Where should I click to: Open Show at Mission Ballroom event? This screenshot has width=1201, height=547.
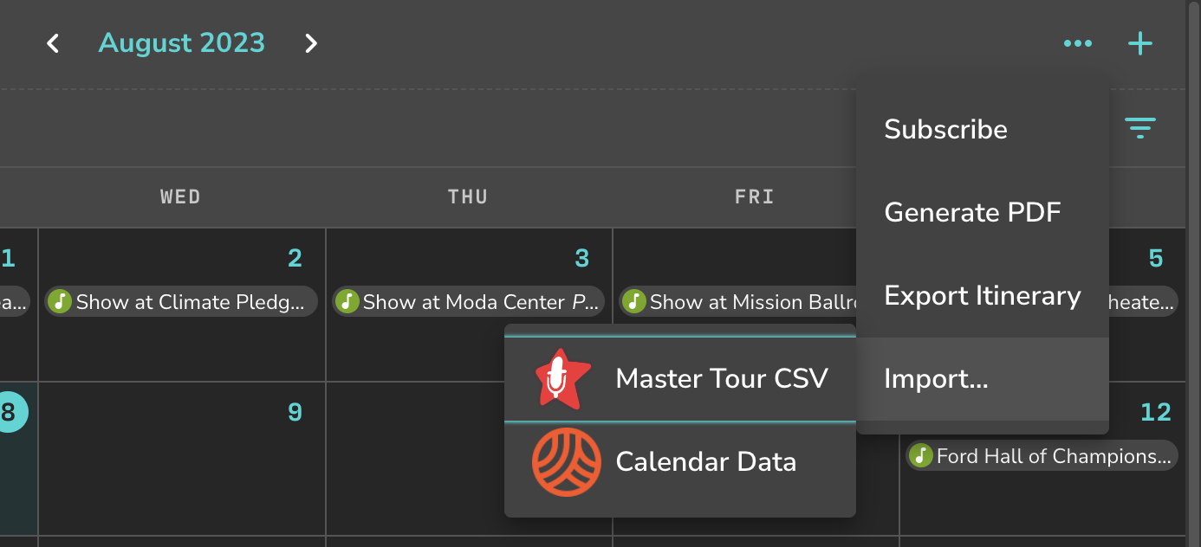click(738, 301)
